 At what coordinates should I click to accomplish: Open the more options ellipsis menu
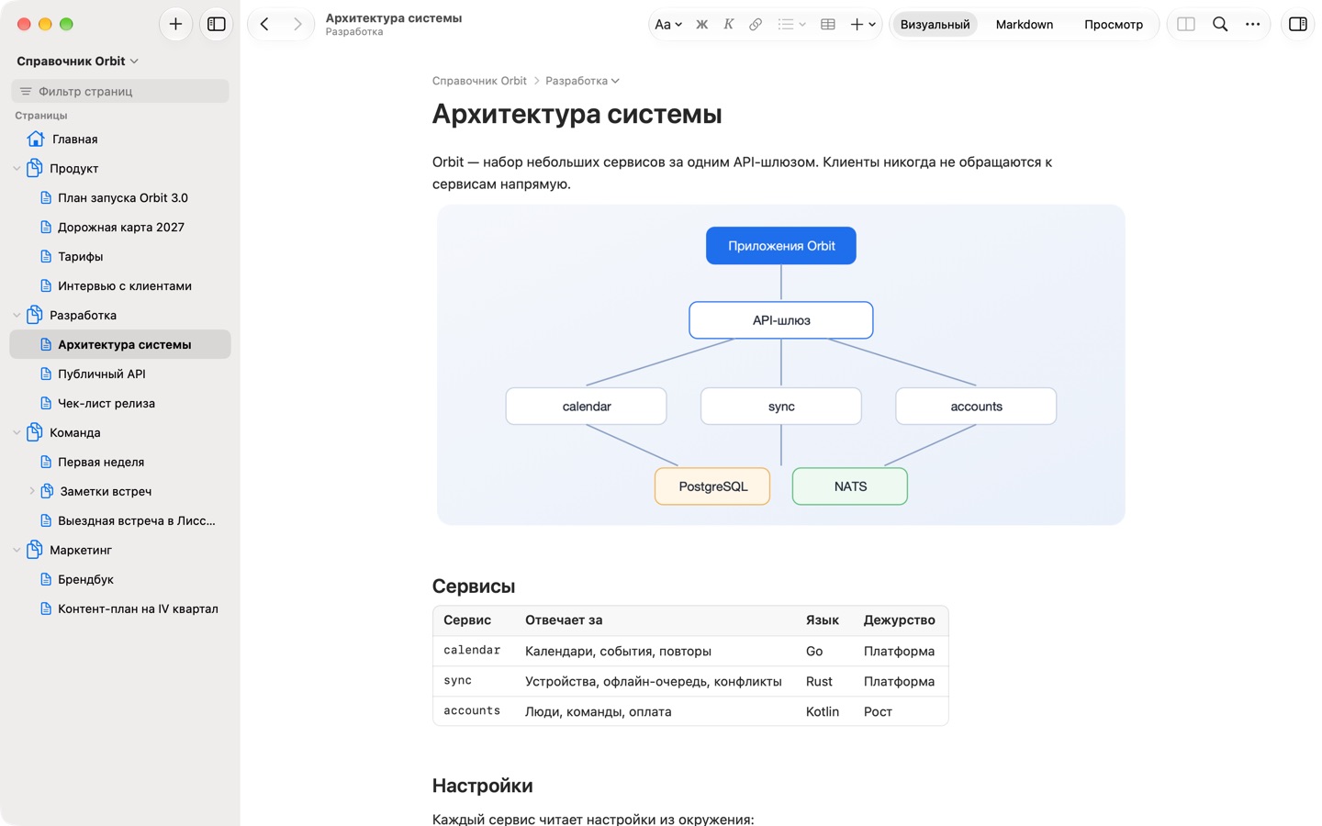click(x=1252, y=25)
